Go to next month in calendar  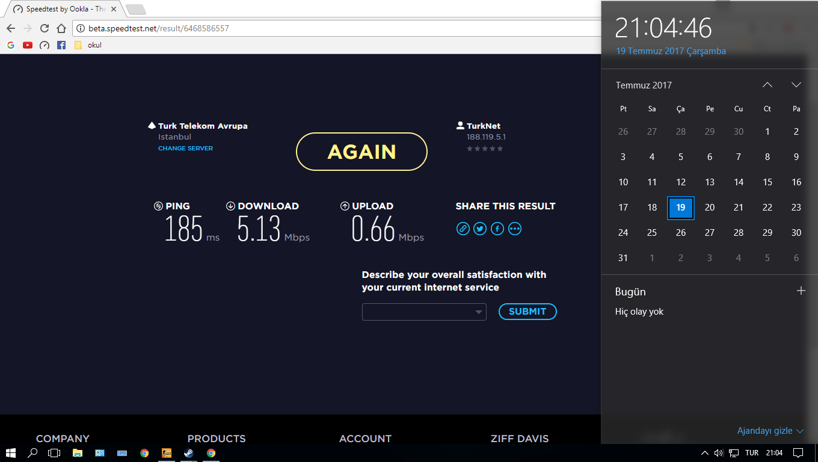click(x=796, y=85)
